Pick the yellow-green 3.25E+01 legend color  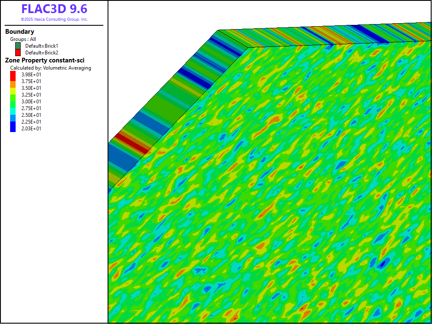pos(13,92)
